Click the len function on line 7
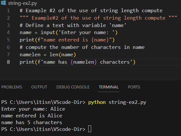This screenshot has height=136, width=181. [x=54, y=55]
